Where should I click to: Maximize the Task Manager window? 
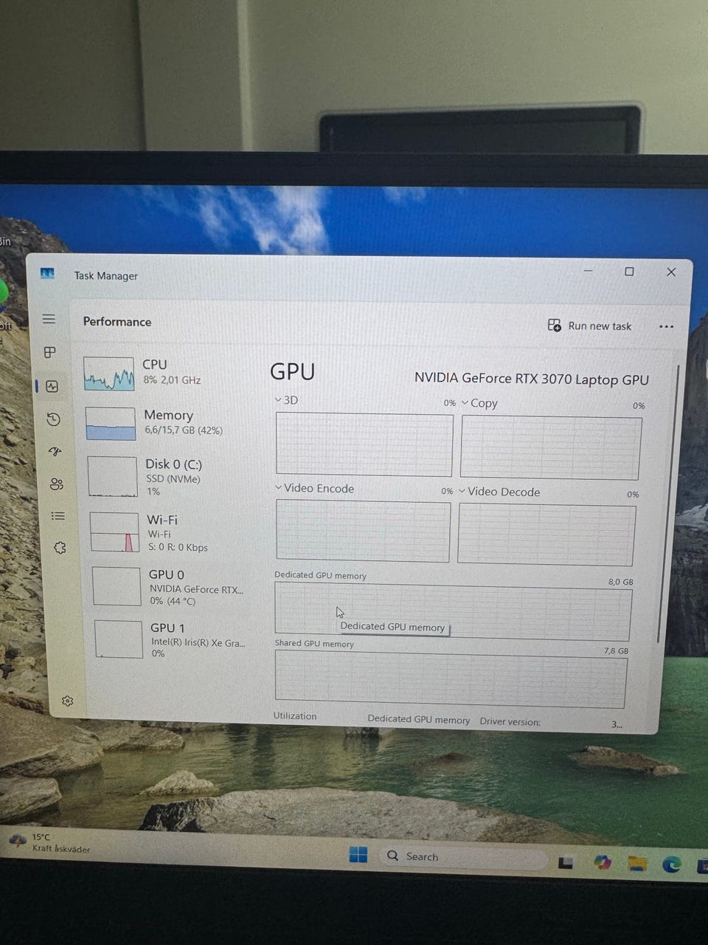(629, 272)
